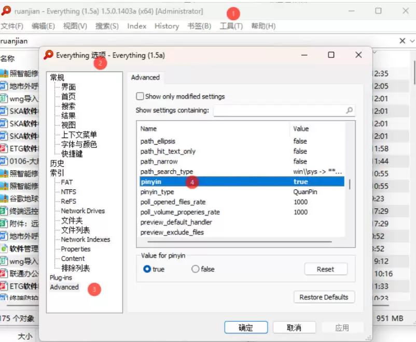This screenshot has height=342, width=416.
Task: Select 历史 in options tree
Action: point(57,163)
